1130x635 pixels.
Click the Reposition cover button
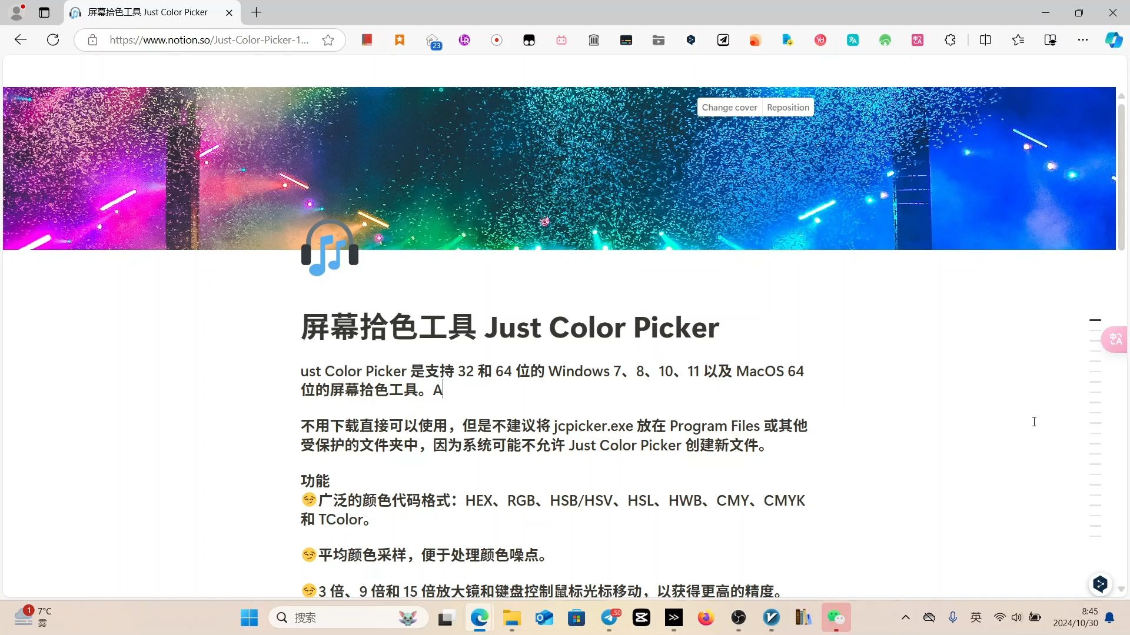787,108
